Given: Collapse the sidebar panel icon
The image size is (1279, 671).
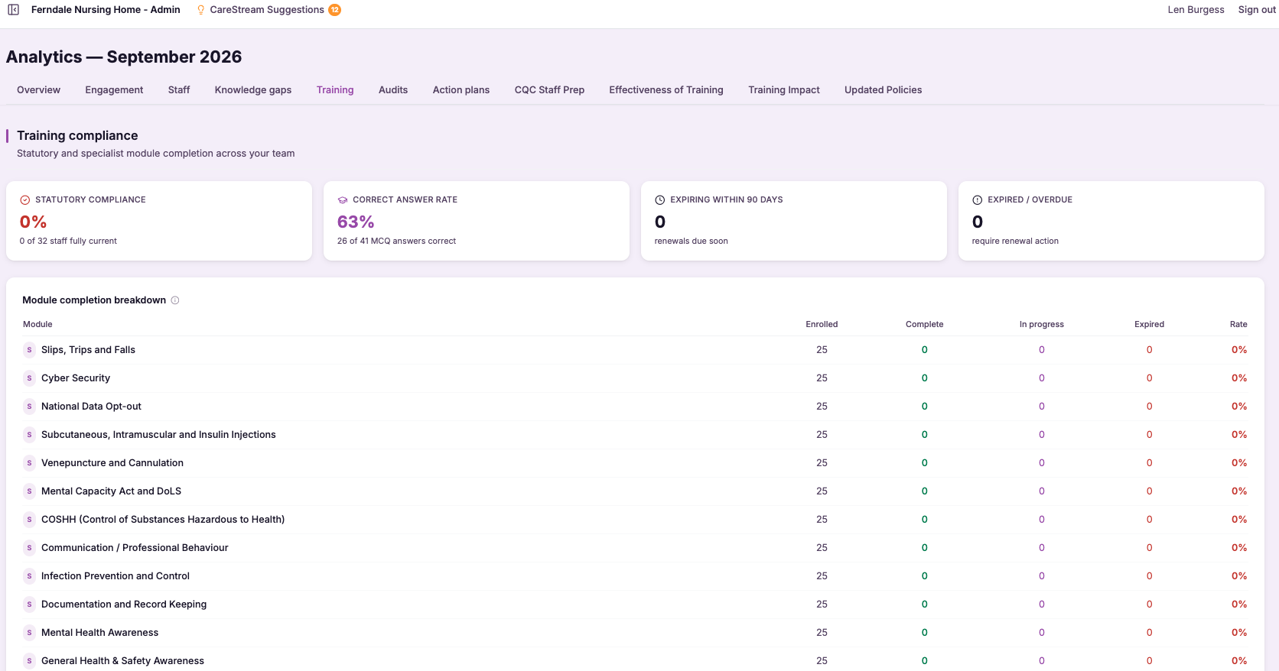Looking at the screenshot, I should point(13,10).
